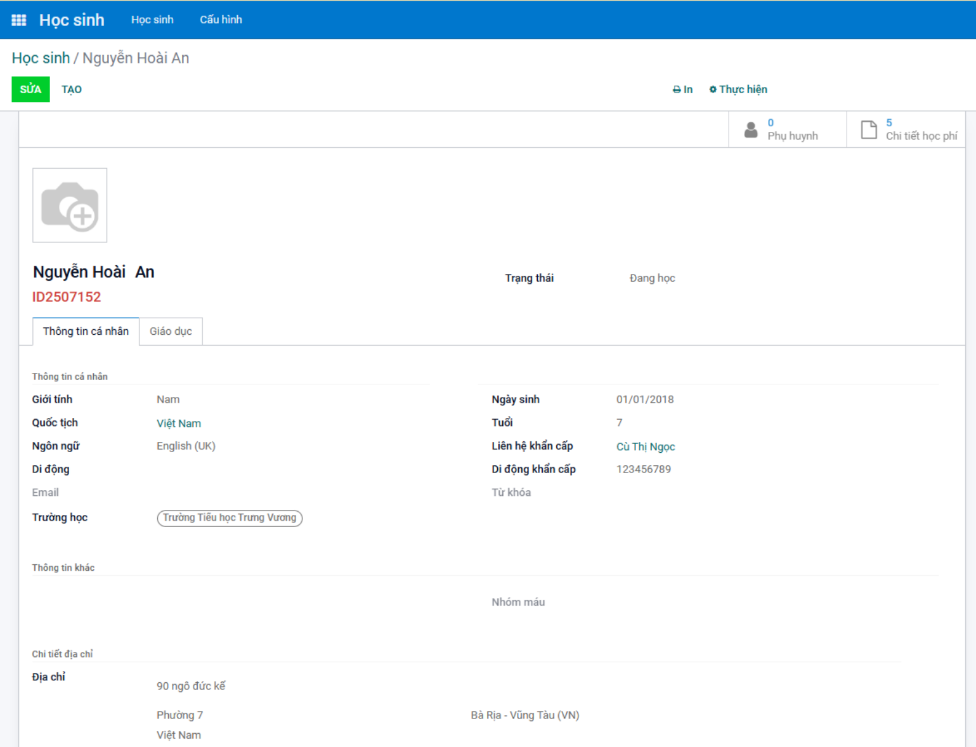Viewport: 976px width, 747px height.
Task: Switch to the Giáo dục tab
Action: click(171, 332)
